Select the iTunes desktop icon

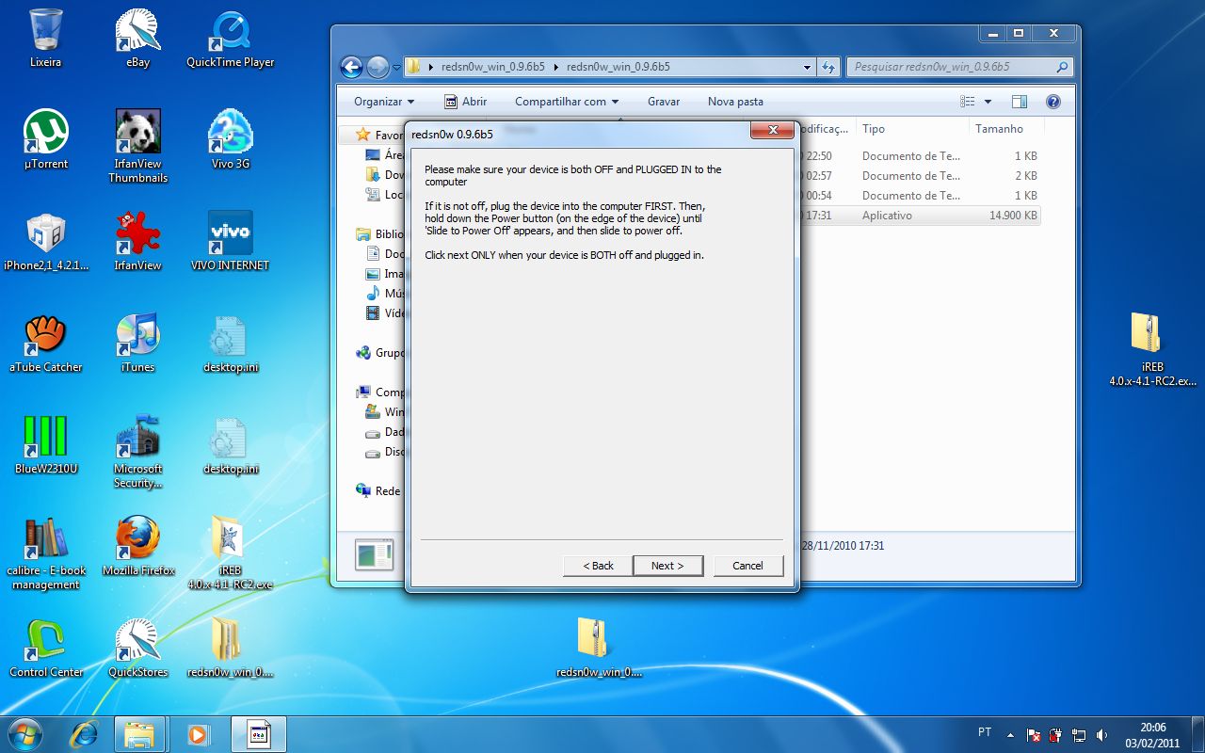[x=137, y=343]
